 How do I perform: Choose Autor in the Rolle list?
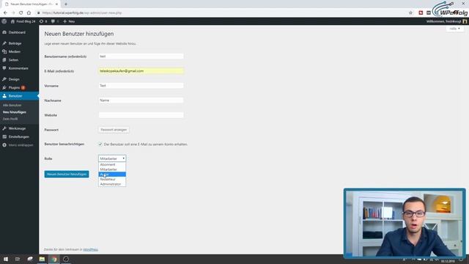pyautogui.click(x=112, y=175)
